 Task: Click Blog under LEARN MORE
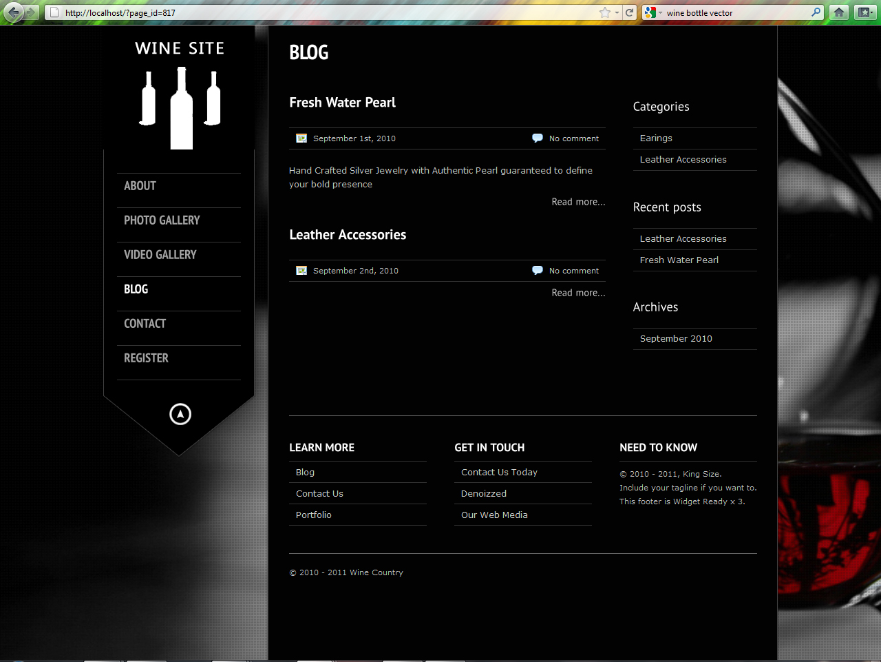(305, 473)
